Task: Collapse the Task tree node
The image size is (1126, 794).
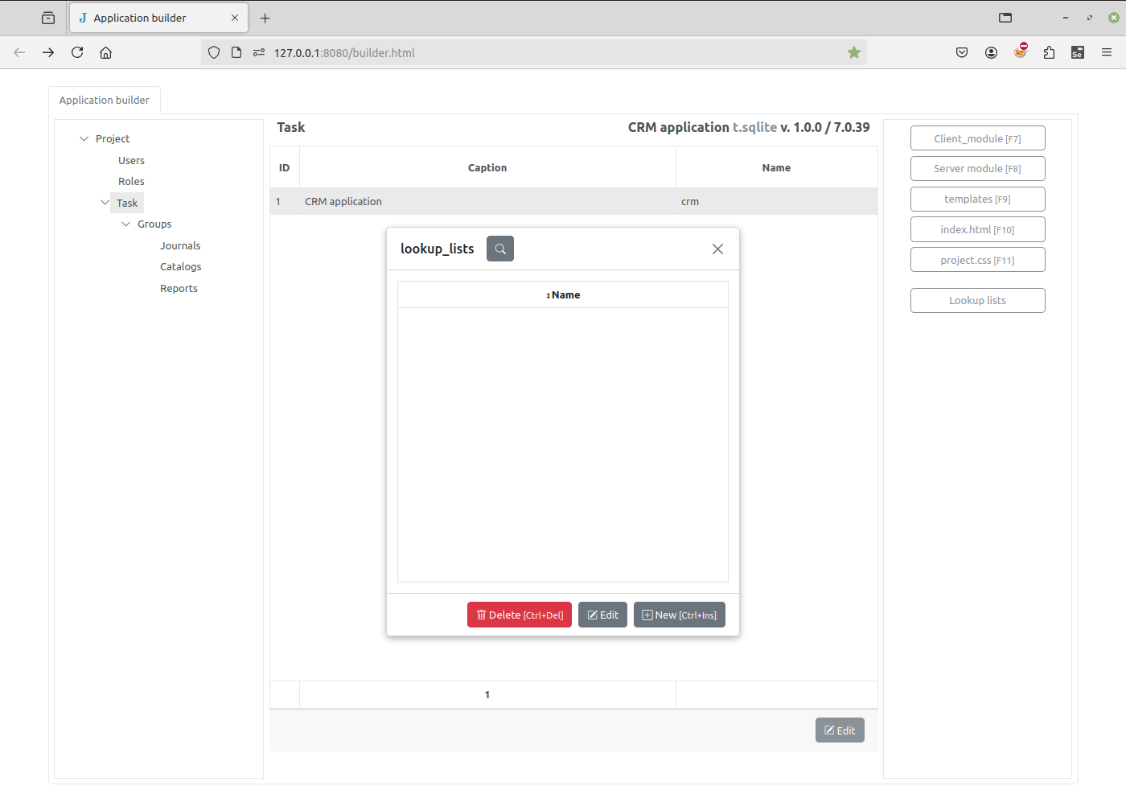Action: coord(105,203)
